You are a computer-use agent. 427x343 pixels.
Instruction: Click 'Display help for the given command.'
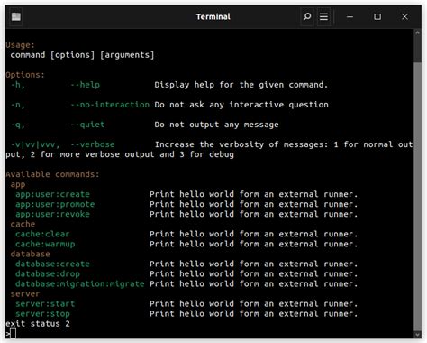pyautogui.click(x=241, y=85)
